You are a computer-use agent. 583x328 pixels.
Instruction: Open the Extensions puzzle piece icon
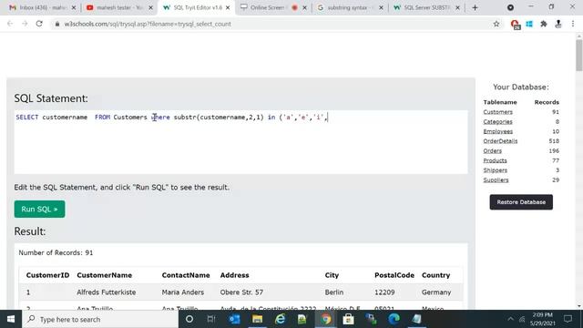click(x=544, y=24)
